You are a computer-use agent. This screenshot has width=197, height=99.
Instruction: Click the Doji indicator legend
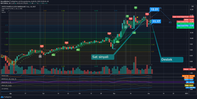point(3,10)
